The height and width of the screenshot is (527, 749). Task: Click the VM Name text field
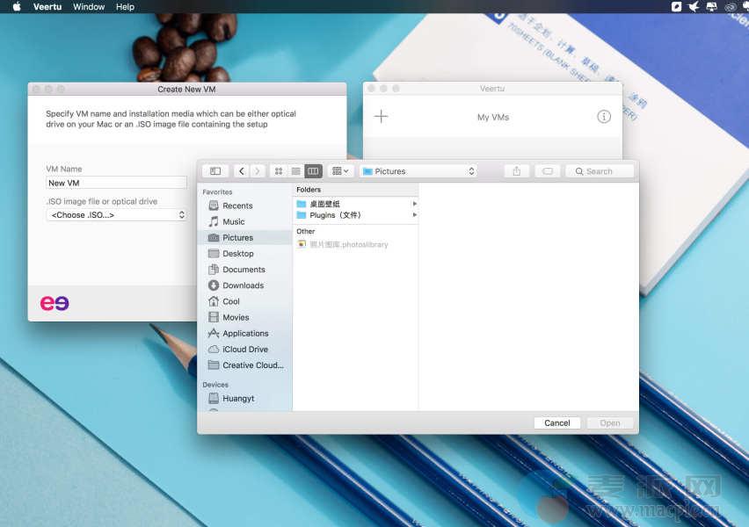click(x=116, y=183)
